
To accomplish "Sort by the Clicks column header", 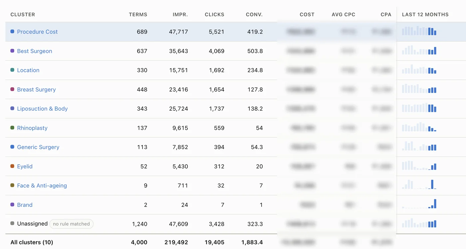I will 214,15.
